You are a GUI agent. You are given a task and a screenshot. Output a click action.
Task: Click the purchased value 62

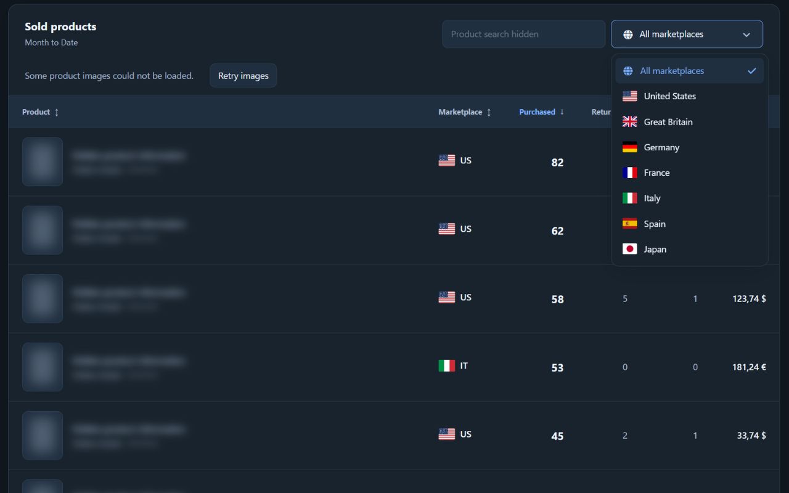click(x=557, y=231)
